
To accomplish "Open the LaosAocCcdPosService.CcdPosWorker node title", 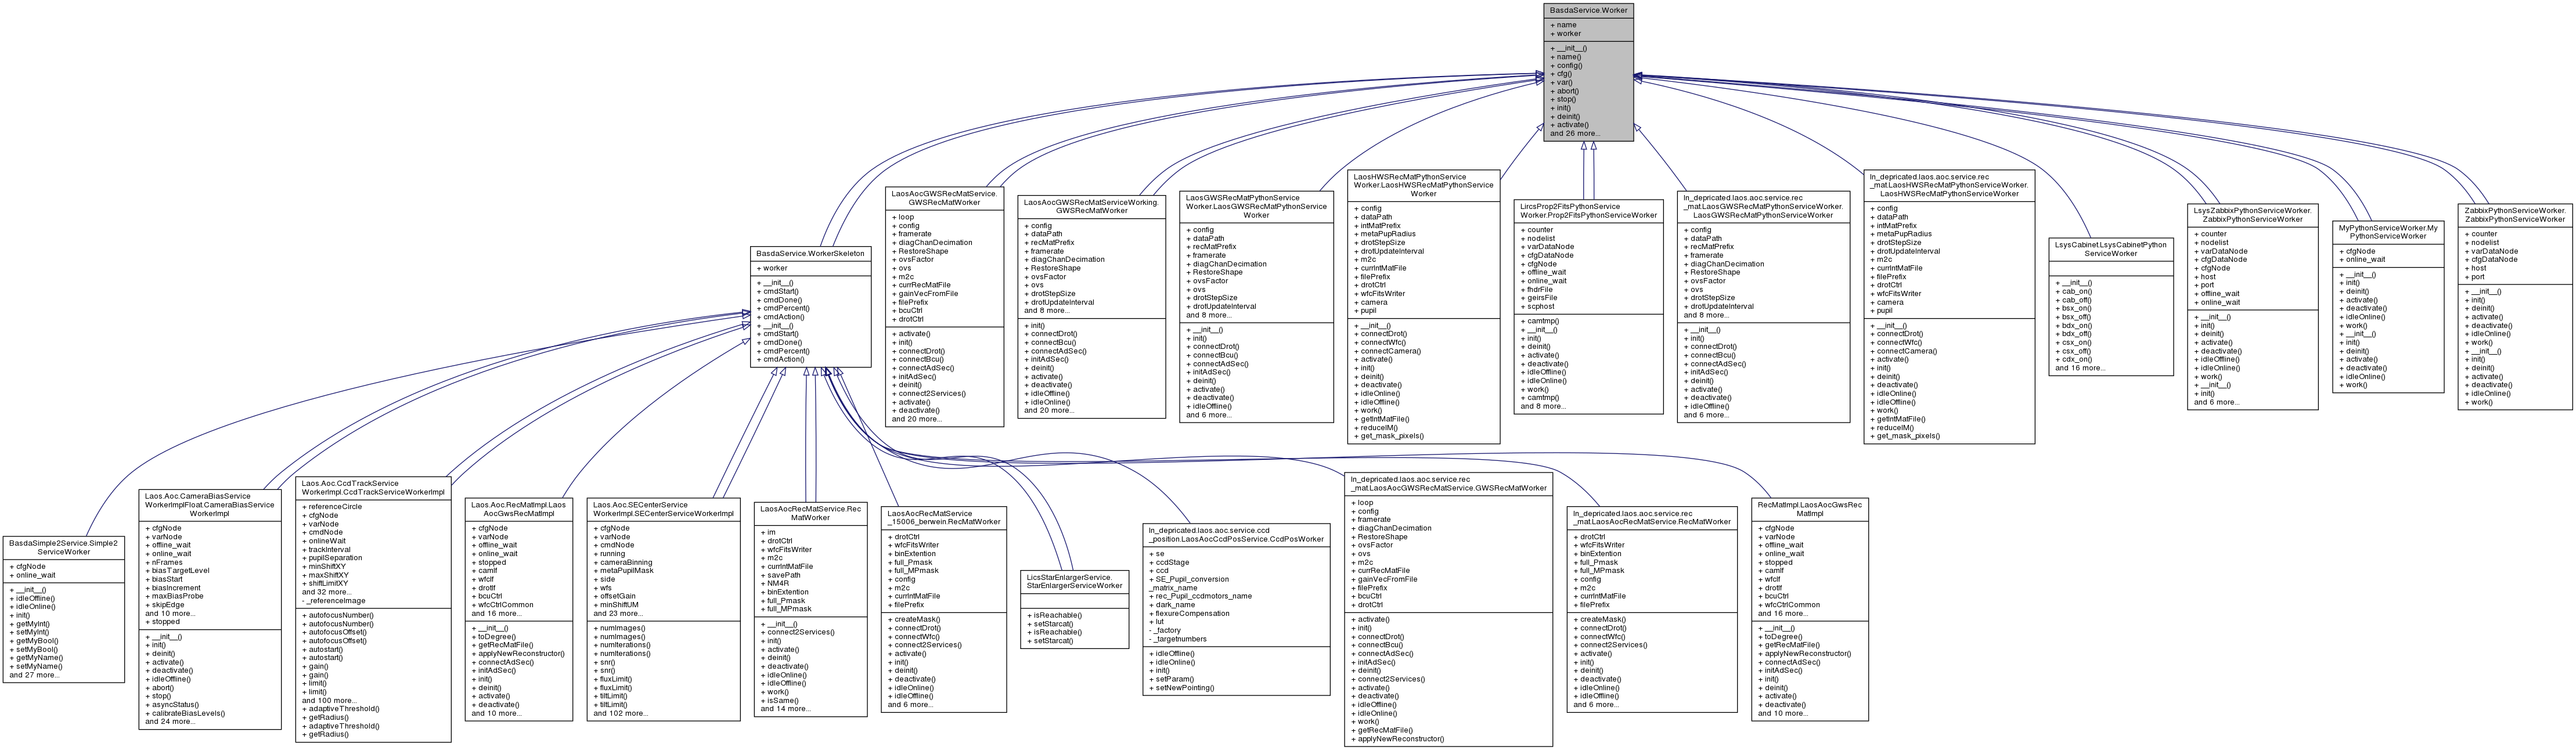I will (1235, 534).
